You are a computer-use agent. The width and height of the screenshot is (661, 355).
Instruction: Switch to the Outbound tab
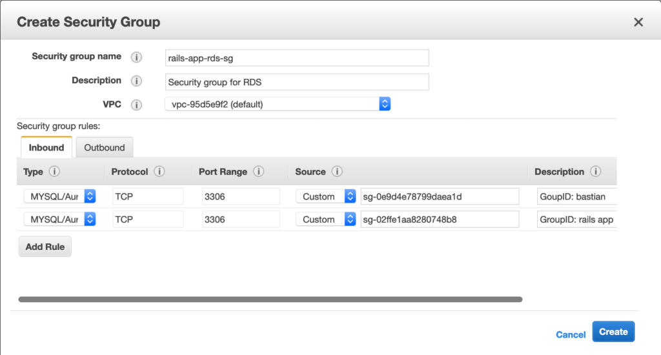(x=105, y=147)
